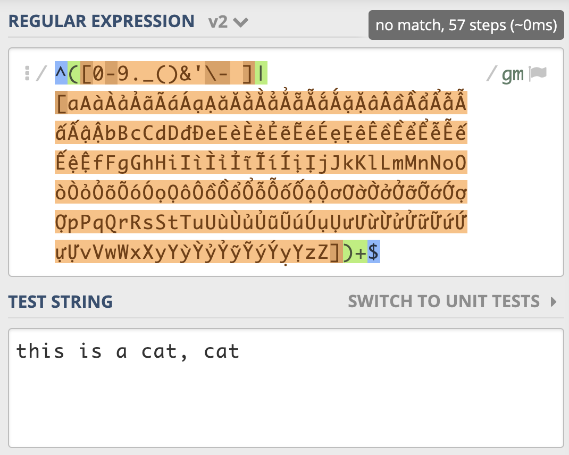Click the Test String heading

click(61, 301)
